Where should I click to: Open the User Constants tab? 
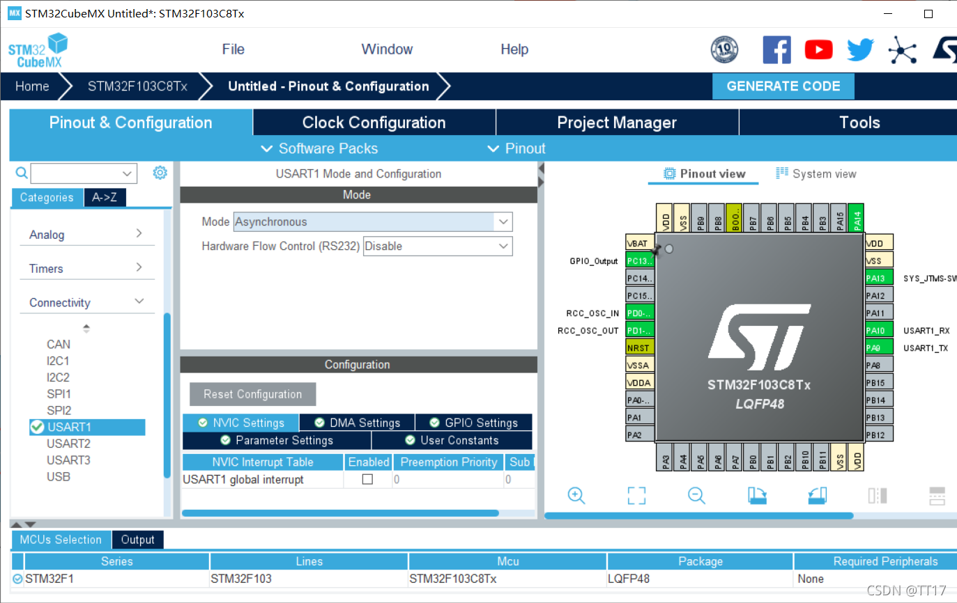(x=452, y=441)
